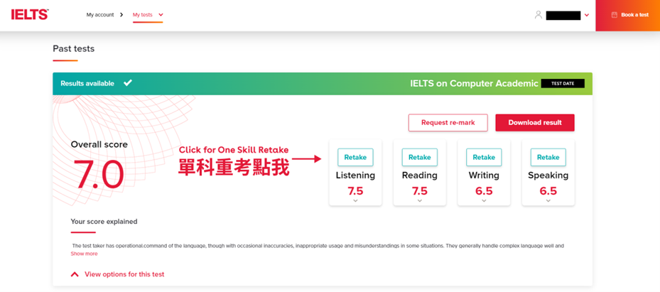Retake the Listening skill
This screenshot has height=292, width=660.
pyautogui.click(x=355, y=157)
